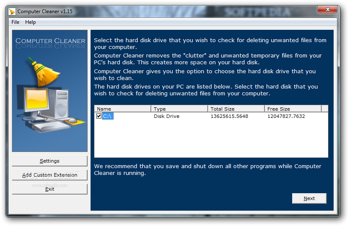Viewport: 349px width, 226px height.
Task: Click the free size value 12047827.7632
Action: (x=286, y=116)
